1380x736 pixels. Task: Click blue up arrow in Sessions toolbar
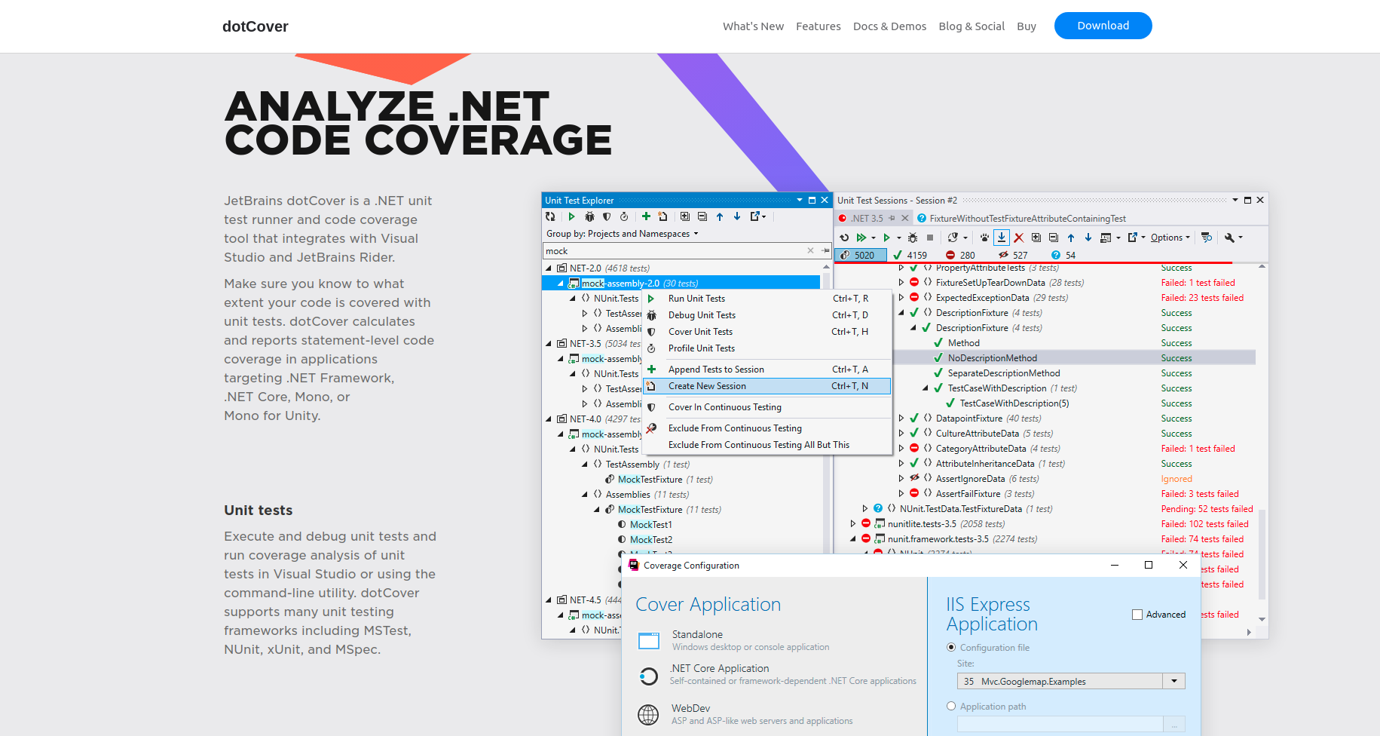click(1071, 238)
